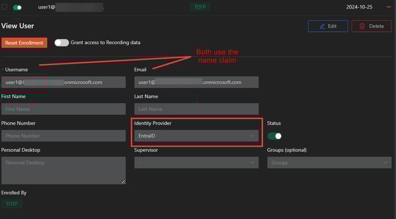Viewport: 396px width, 219px height.
Task: Click into the Email field
Action: [x=196, y=82]
